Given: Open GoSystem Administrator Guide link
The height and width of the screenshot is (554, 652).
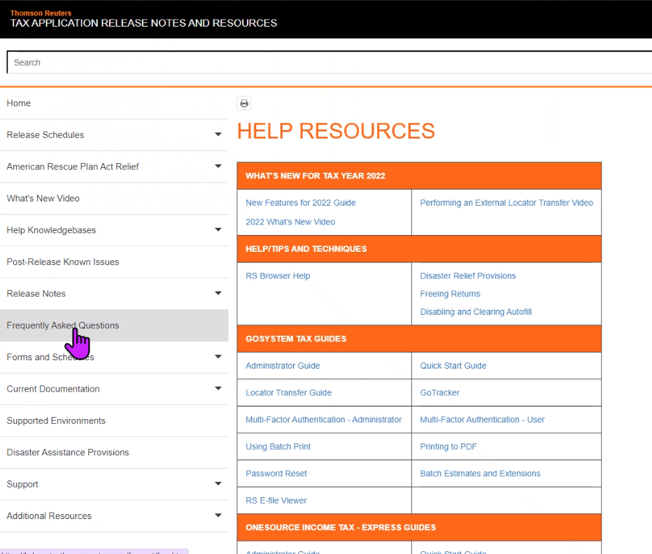Looking at the screenshot, I should 283,366.
